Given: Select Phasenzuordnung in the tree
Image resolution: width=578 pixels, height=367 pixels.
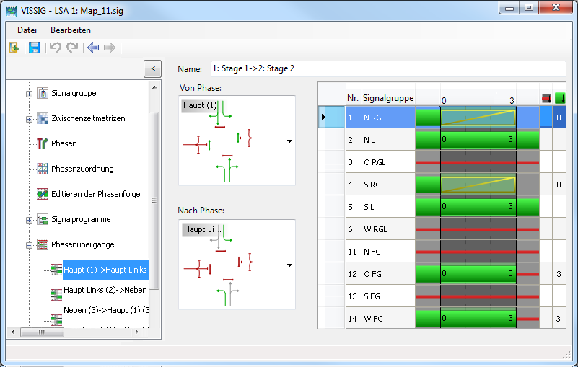Looking at the screenshot, I should 82,169.
